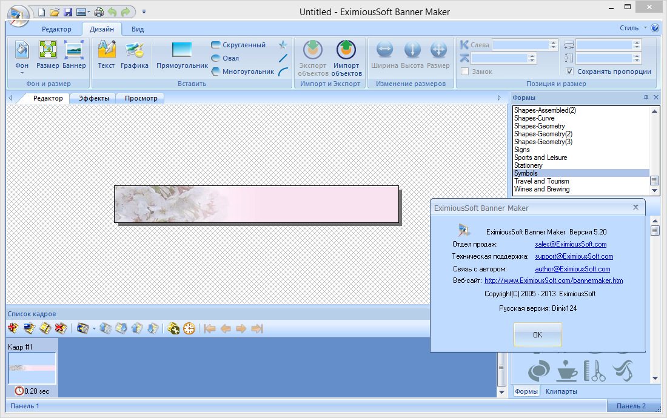Open the author@EximiousSoft.com link
667x418 pixels.
(x=572, y=269)
